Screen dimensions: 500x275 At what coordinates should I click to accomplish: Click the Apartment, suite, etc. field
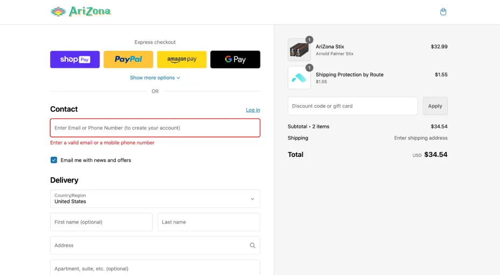click(x=155, y=267)
